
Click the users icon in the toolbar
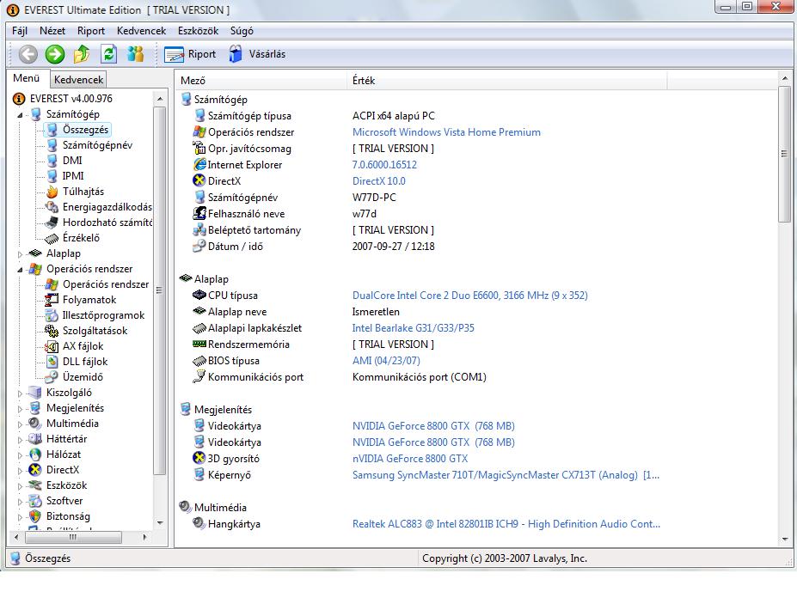[x=135, y=54]
